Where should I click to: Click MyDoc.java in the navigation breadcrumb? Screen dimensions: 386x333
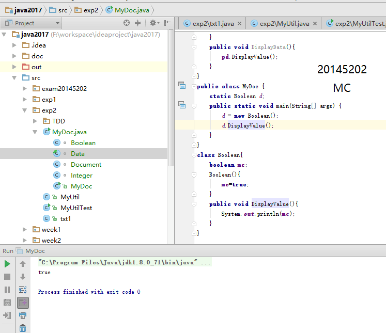tap(128, 10)
